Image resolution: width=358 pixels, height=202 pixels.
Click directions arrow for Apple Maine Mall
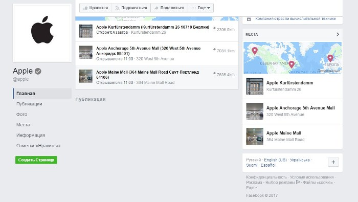pos(214,74)
